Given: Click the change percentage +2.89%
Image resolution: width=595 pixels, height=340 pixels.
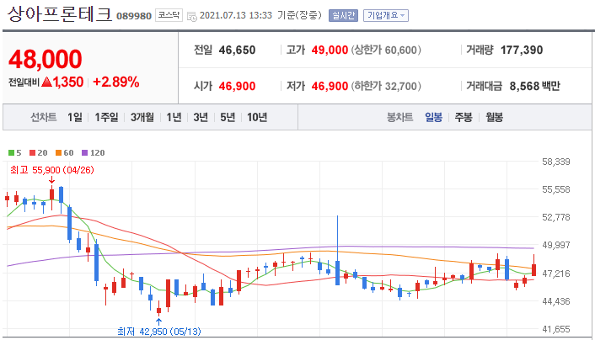Looking at the screenshot, I should point(115,82).
